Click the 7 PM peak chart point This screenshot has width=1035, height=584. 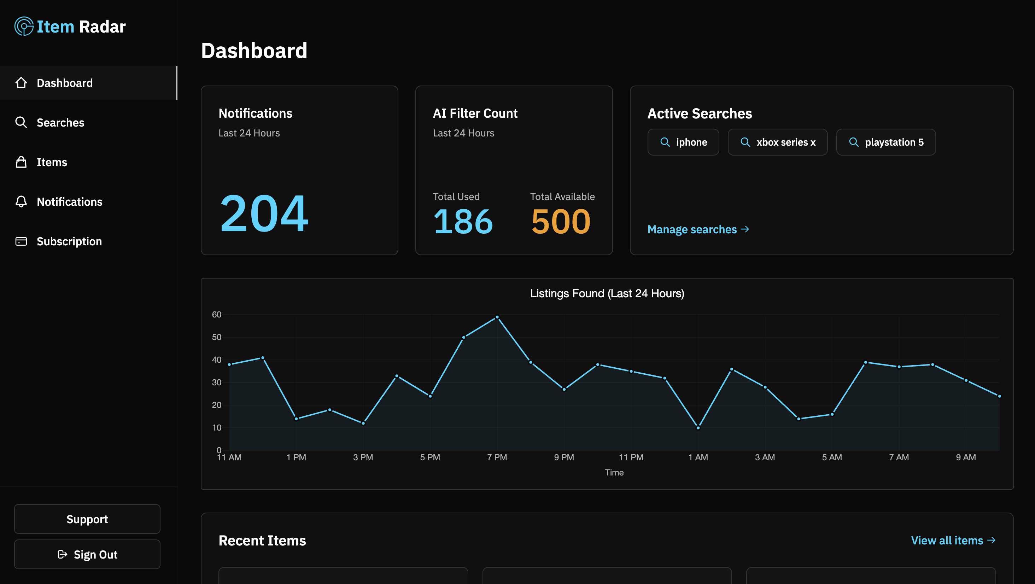pyautogui.click(x=497, y=317)
